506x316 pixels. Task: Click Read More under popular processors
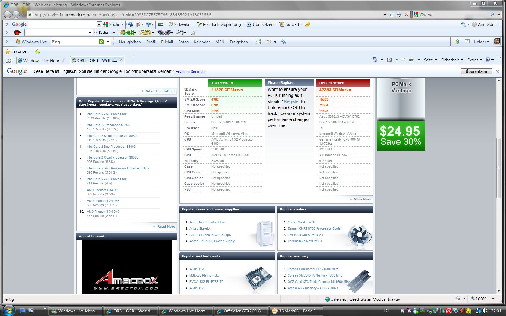pos(166,226)
